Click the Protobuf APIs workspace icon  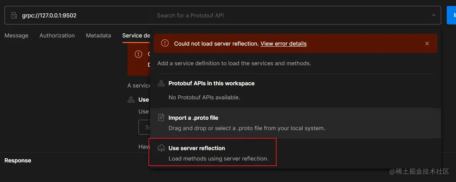(161, 83)
